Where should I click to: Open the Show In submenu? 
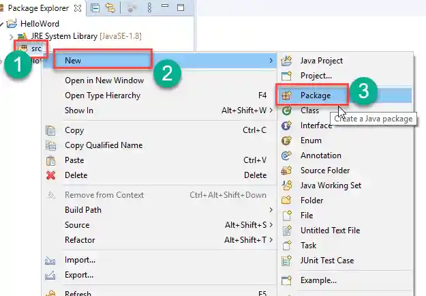[79, 110]
